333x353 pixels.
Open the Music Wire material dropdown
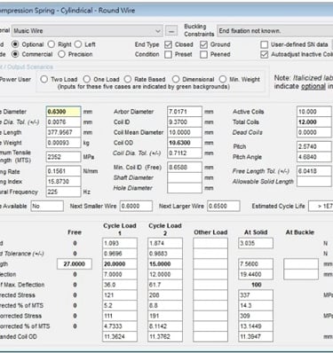point(87,31)
